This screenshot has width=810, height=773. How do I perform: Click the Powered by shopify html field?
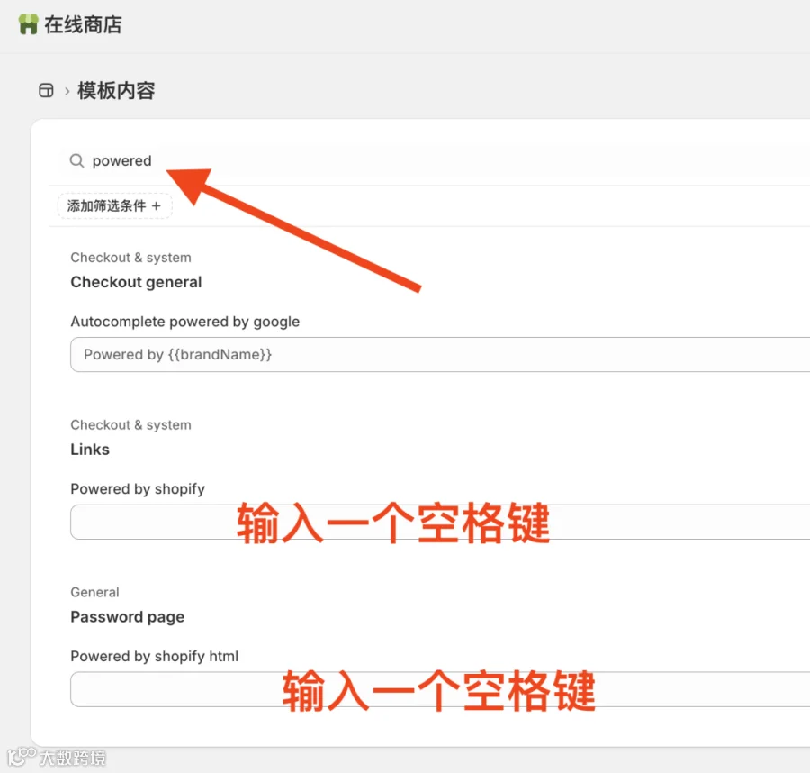click(440, 689)
